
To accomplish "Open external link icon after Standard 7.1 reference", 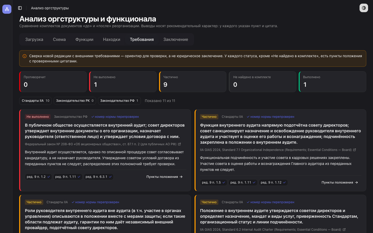I will 355,150.
